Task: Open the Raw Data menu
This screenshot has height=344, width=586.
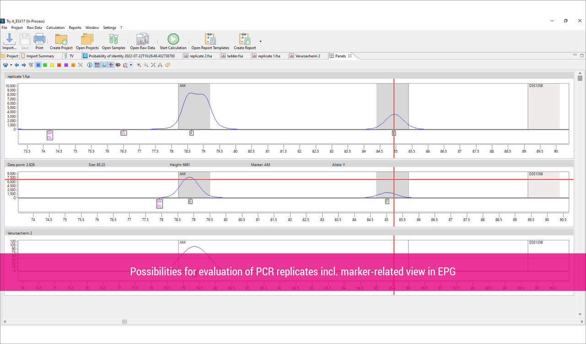Action: 34,27
